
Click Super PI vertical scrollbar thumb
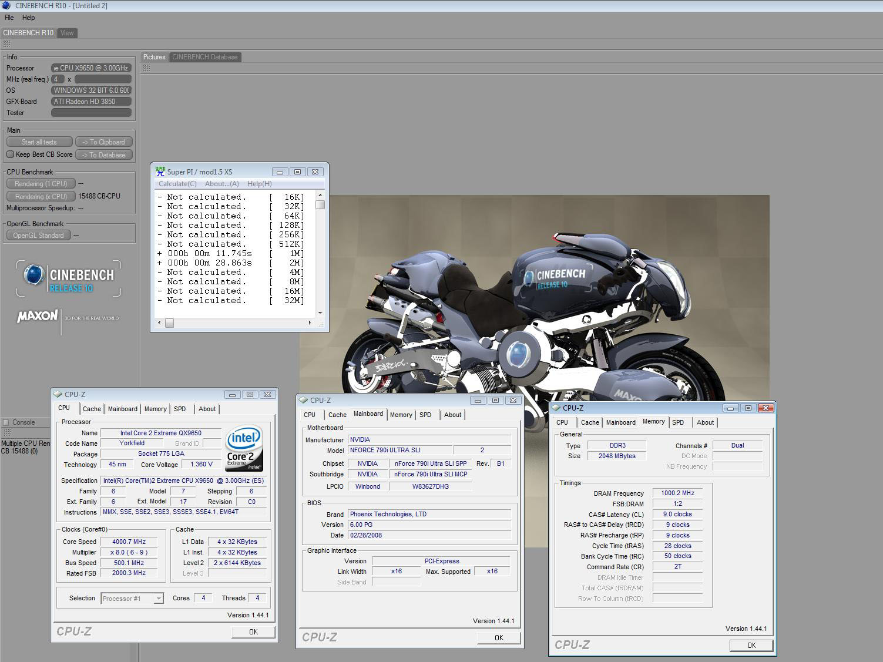coord(320,205)
